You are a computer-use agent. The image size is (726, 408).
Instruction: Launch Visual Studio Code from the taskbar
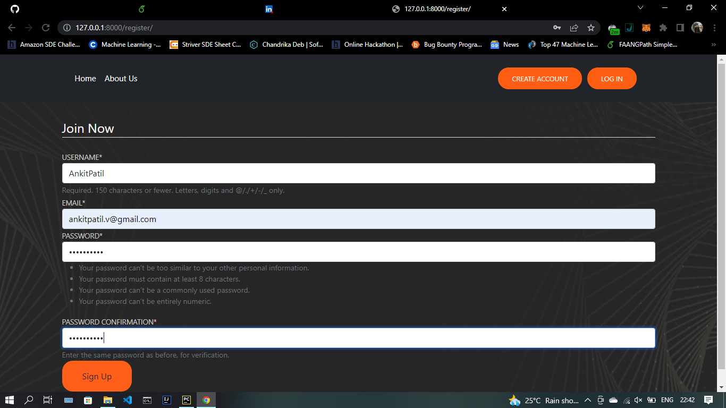tap(128, 400)
